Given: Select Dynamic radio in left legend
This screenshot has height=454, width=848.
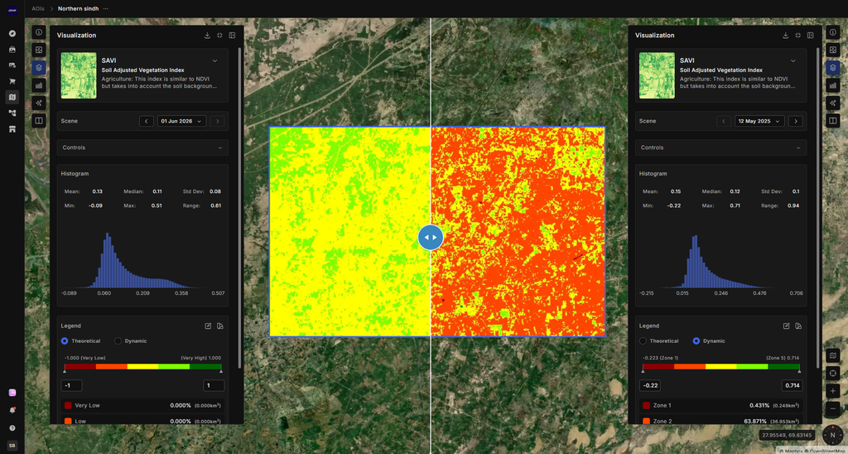Looking at the screenshot, I should point(118,340).
